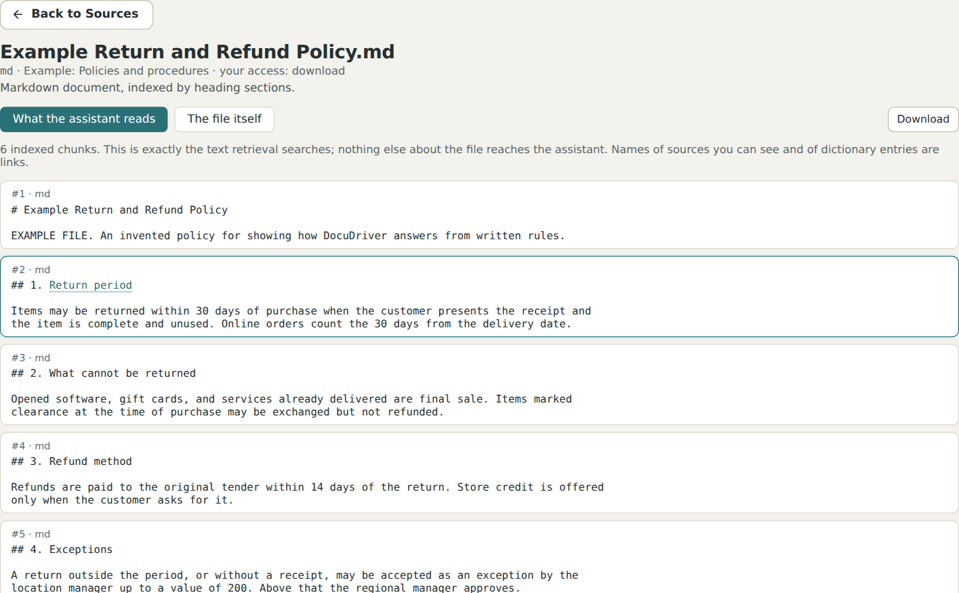Click heading "## 2. What cannot be returned"

[104, 373]
